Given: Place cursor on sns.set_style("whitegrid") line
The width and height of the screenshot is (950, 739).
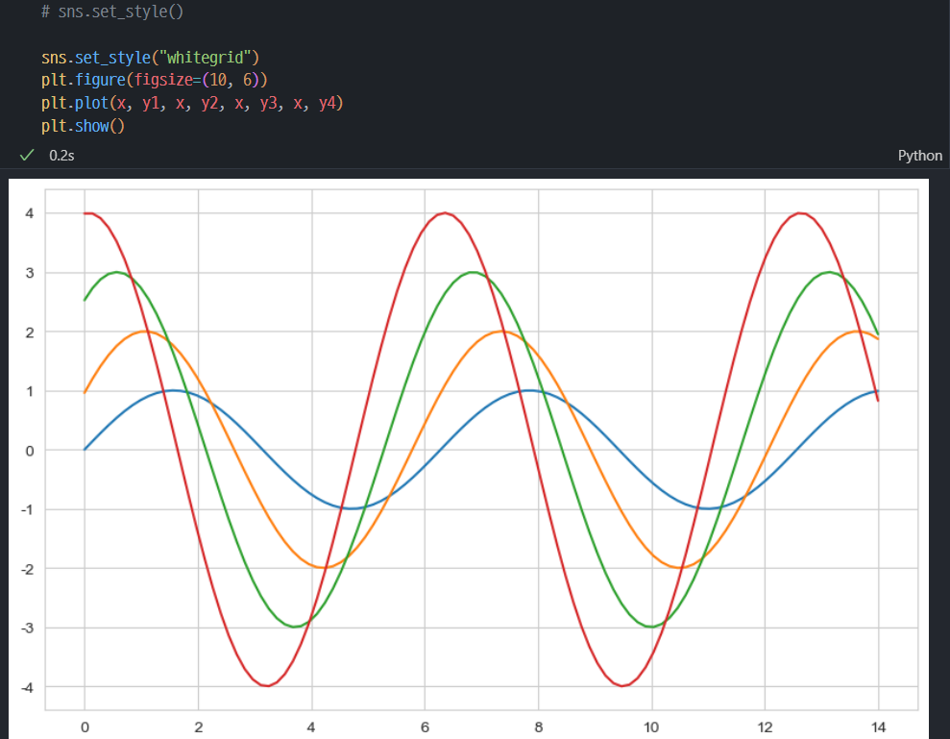Looking at the screenshot, I should (150, 58).
